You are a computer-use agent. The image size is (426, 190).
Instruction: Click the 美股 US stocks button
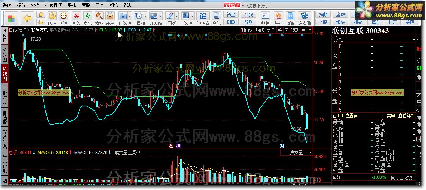410,22
